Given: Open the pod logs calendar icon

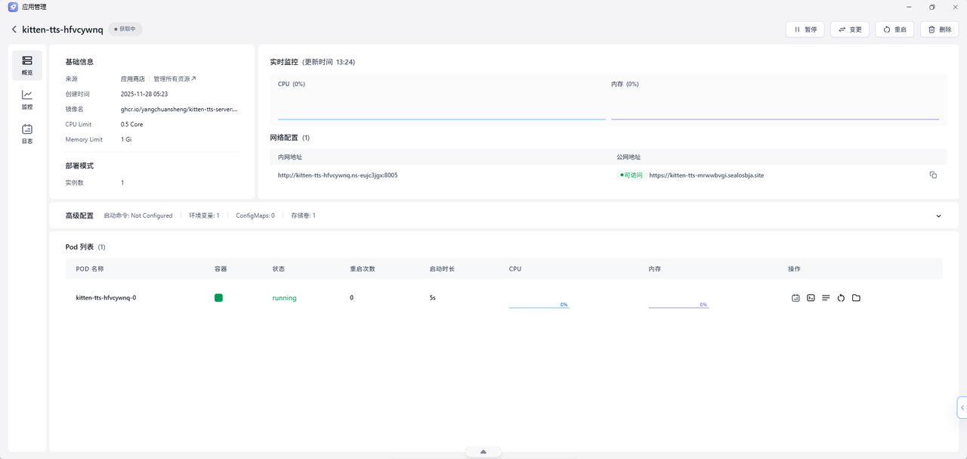Looking at the screenshot, I should tap(796, 298).
